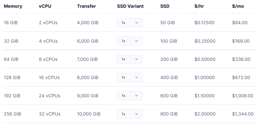Select the $84.00 monthly price cell
Image resolution: width=257 pixels, height=125 pixels.
point(239,23)
